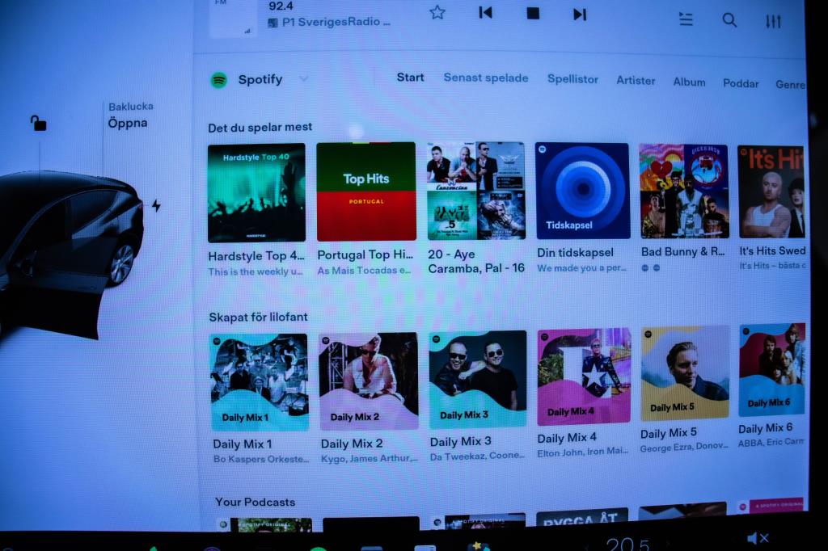
Task: Click the 'This is the weekly u...' description
Action: click(x=256, y=271)
